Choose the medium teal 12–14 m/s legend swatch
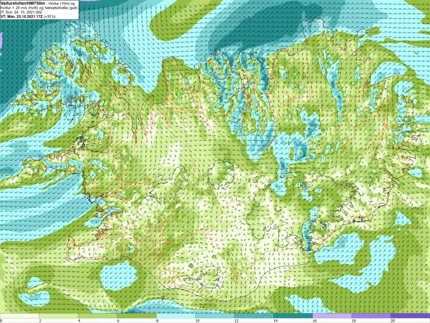The width and height of the screenshot is (430, 323). [254, 316]
